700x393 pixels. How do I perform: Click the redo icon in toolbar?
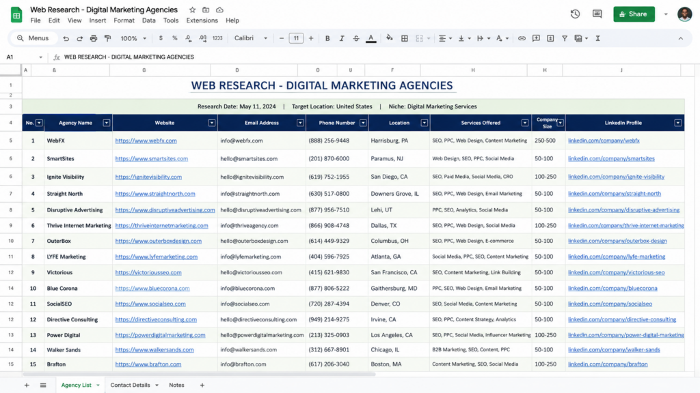tap(79, 38)
